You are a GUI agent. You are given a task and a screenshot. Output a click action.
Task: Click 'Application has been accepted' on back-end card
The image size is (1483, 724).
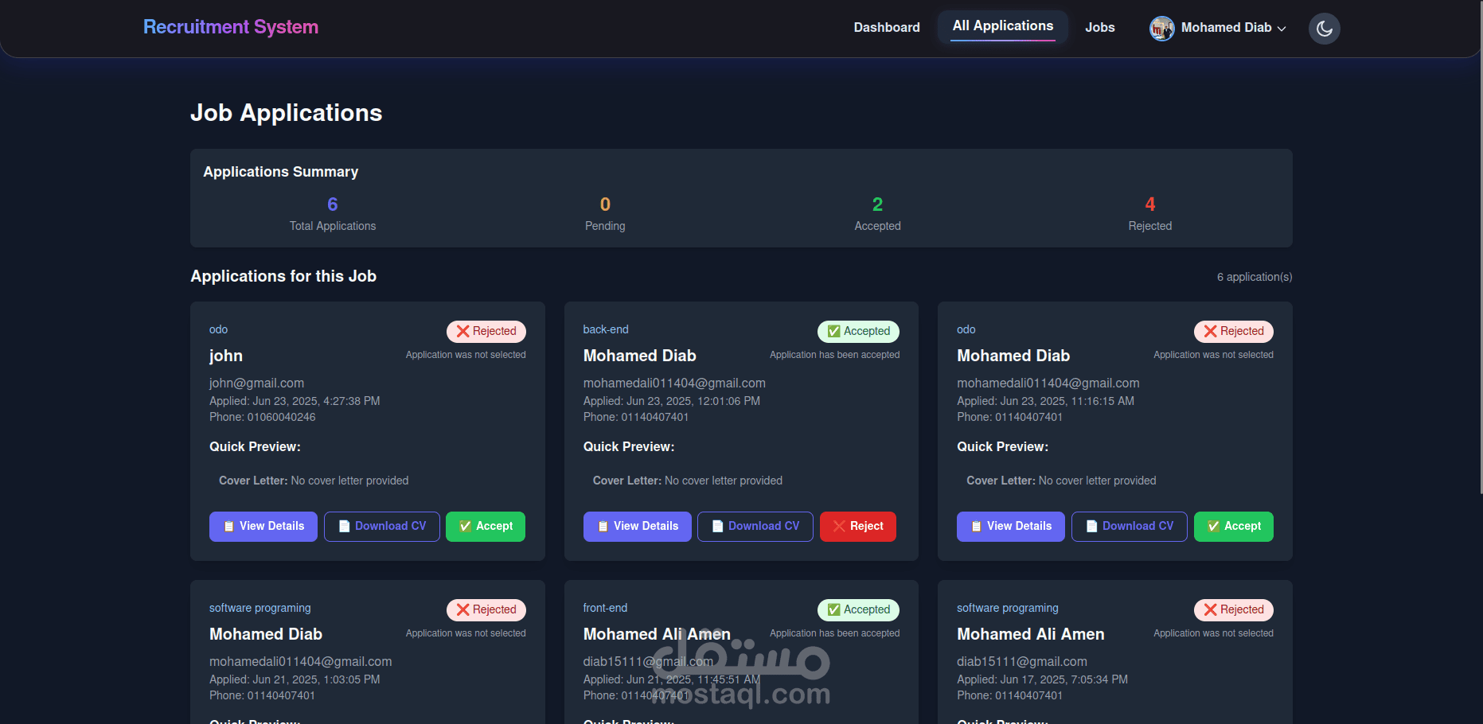(x=835, y=355)
